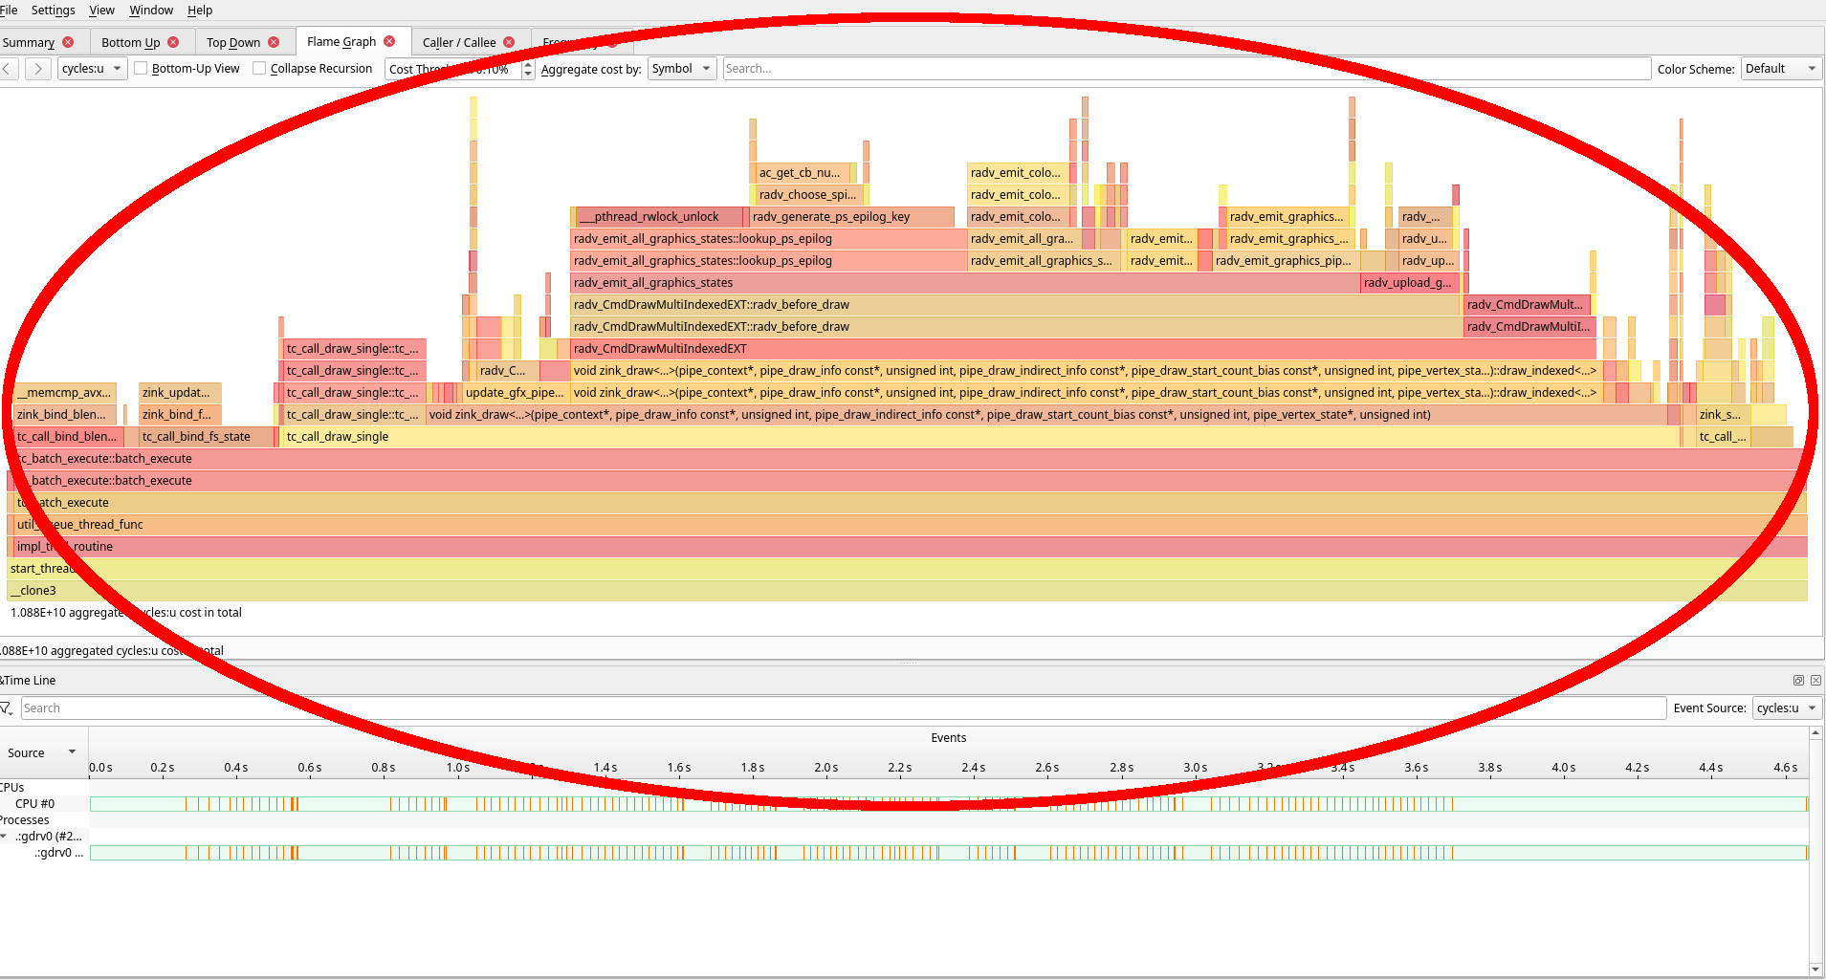The width and height of the screenshot is (1826, 980).
Task: Click the radv_C... flame bar
Action: (x=508, y=371)
